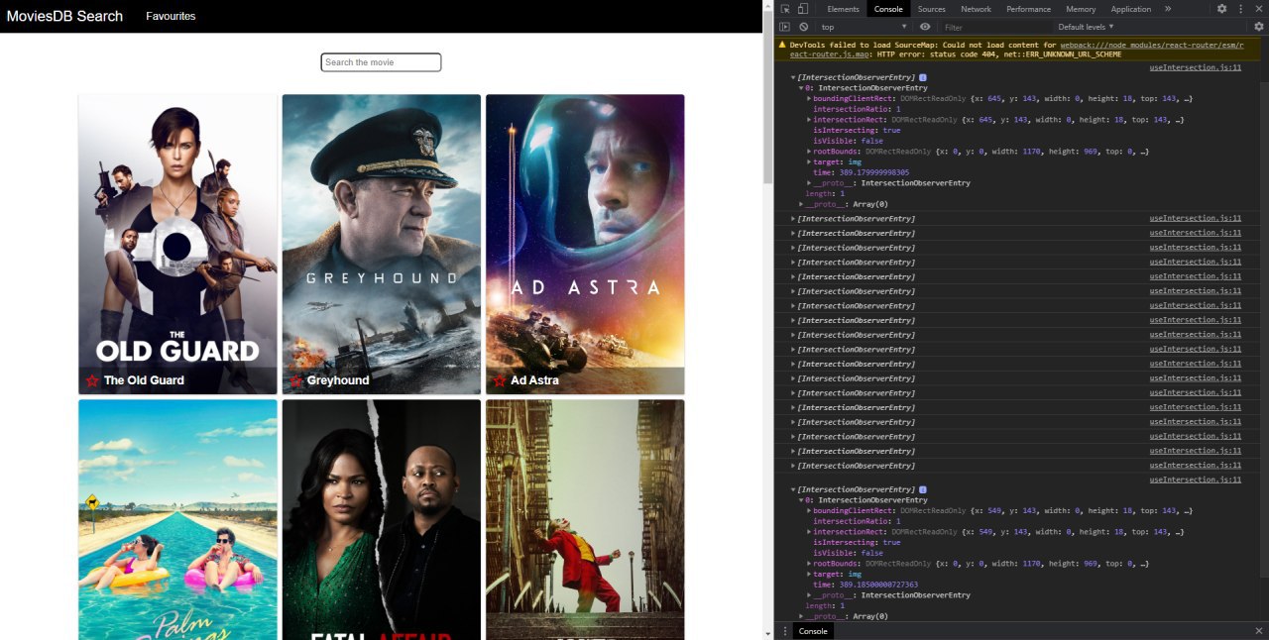
Task: Open the Application tab
Action: [x=1131, y=9]
